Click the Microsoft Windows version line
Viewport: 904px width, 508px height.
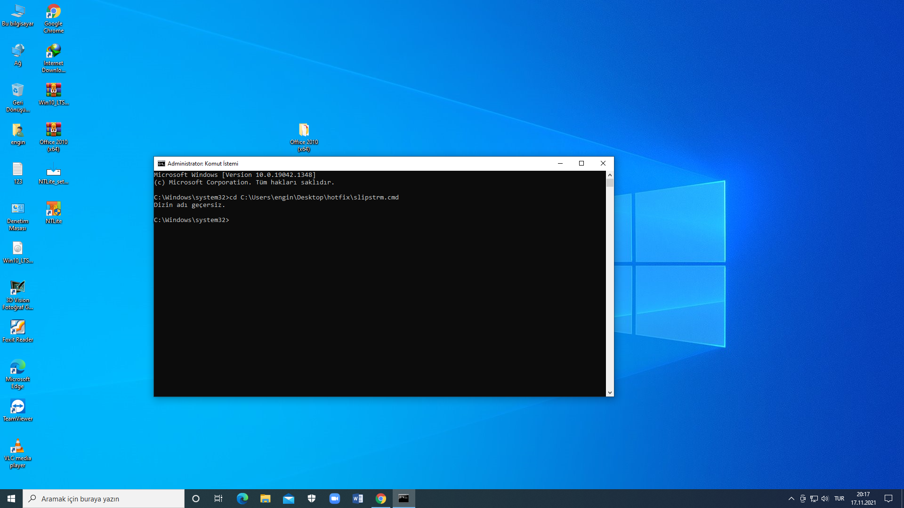tap(235, 175)
